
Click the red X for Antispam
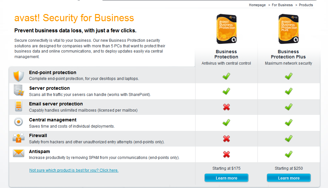[x=226, y=154]
